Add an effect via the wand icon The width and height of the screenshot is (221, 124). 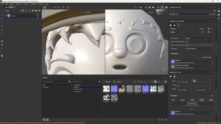point(20,11)
